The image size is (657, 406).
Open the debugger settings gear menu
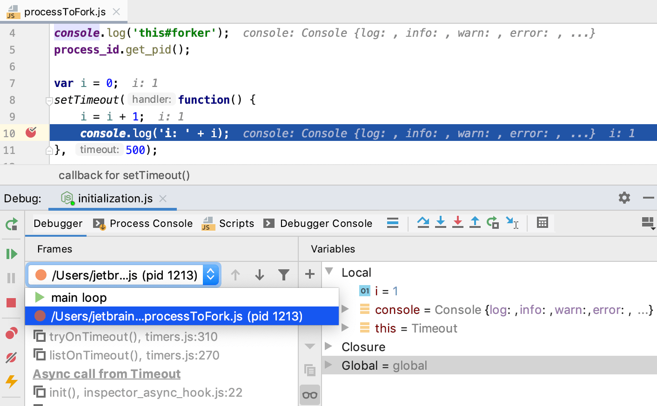click(624, 198)
